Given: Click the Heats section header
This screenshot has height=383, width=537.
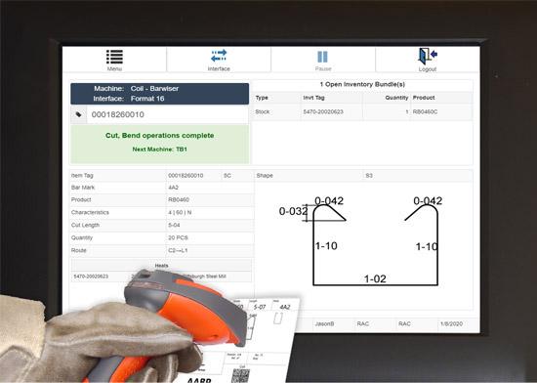Looking at the screenshot, I should tap(161, 266).
